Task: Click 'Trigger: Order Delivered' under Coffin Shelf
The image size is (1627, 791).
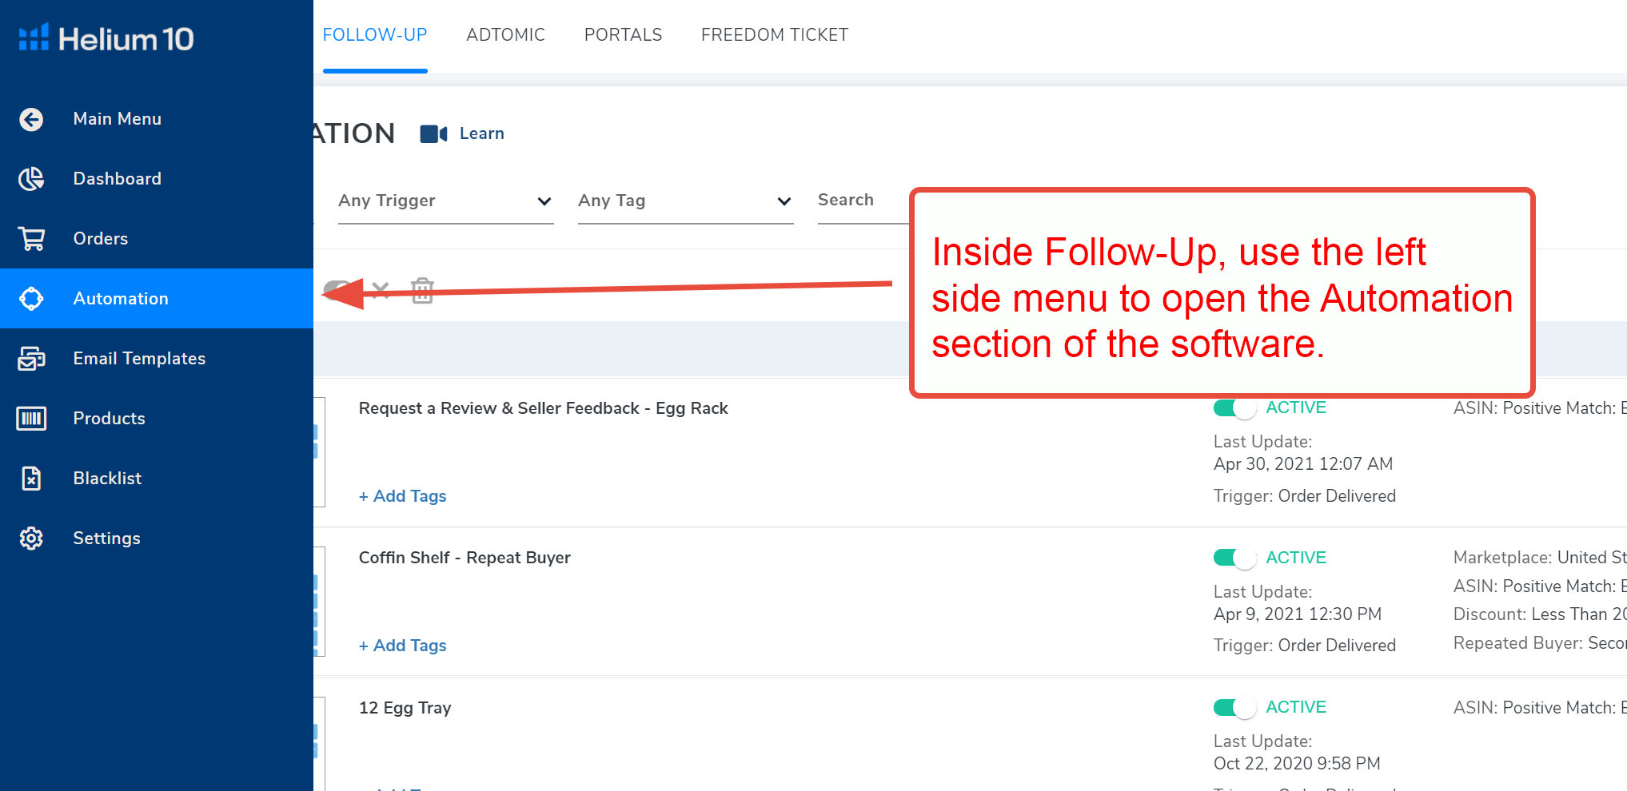Action: coord(1305,646)
